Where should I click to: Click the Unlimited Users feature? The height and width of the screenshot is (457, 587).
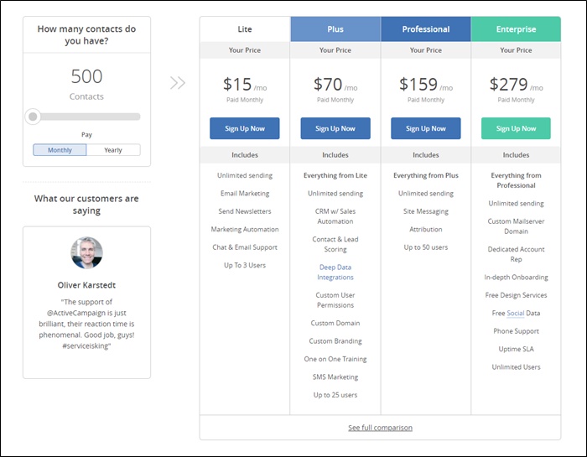[516, 367]
